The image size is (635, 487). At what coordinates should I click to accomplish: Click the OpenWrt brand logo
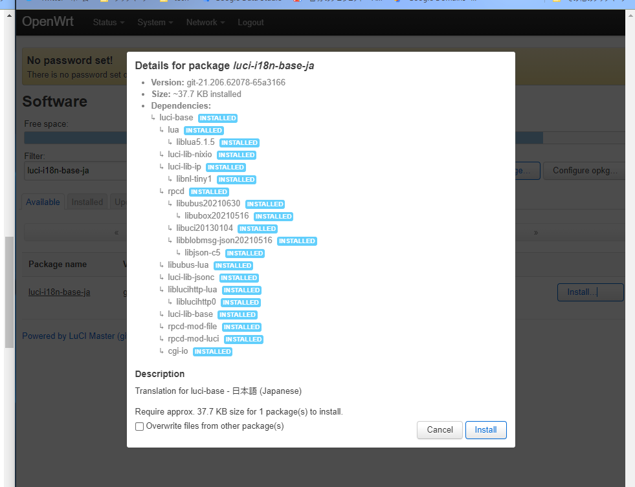click(x=48, y=22)
